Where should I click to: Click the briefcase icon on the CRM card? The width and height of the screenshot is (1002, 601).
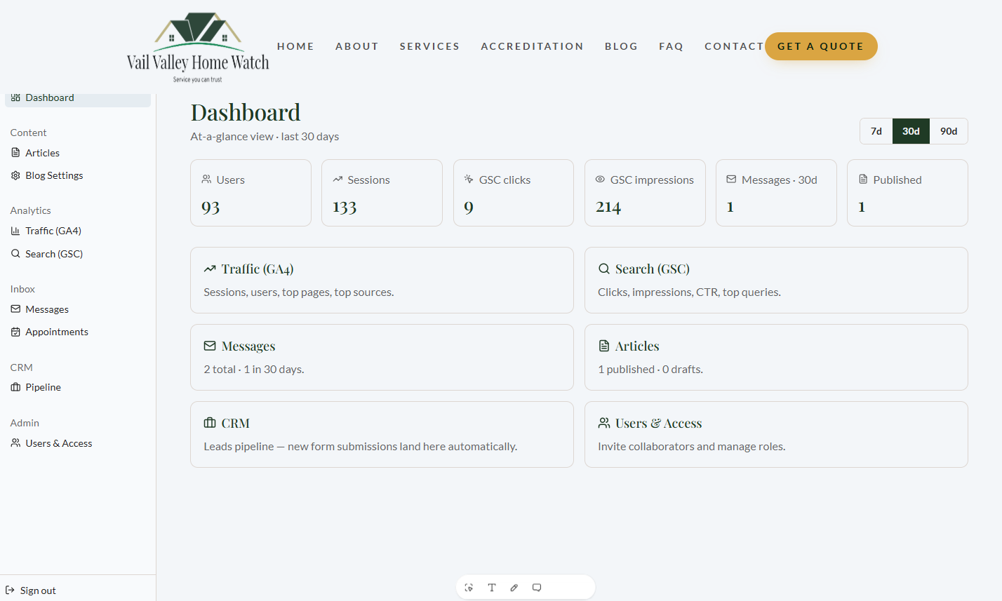pyautogui.click(x=210, y=423)
